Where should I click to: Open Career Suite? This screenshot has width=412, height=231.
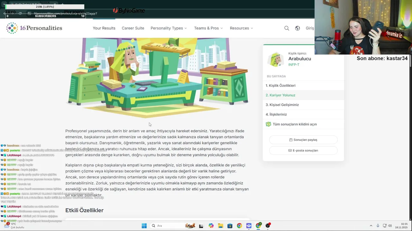click(133, 28)
